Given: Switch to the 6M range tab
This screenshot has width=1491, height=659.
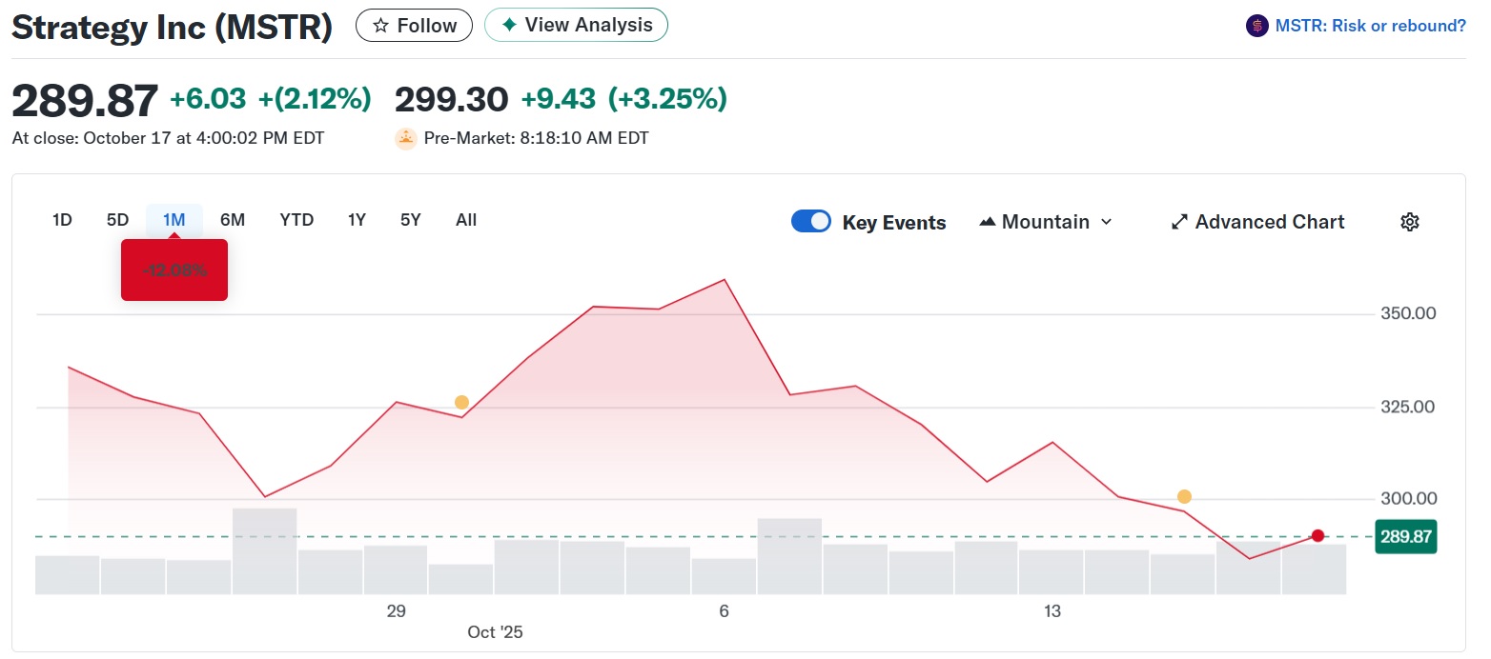Looking at the screenshot, I should [233, 220].
